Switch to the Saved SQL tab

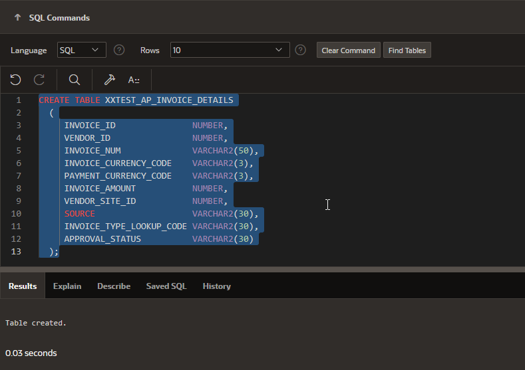point(166,286)
